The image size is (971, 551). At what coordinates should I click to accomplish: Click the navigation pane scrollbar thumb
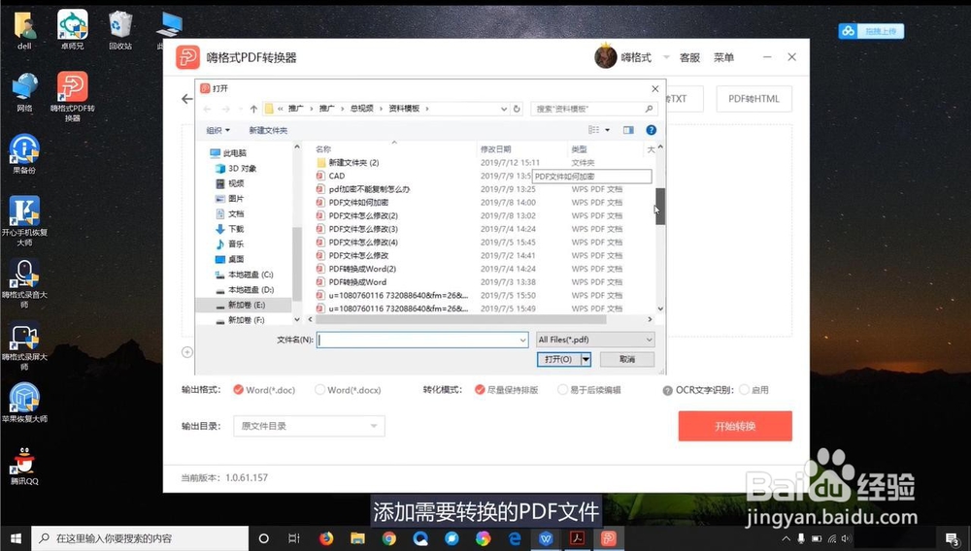click(x=296, y=263)
